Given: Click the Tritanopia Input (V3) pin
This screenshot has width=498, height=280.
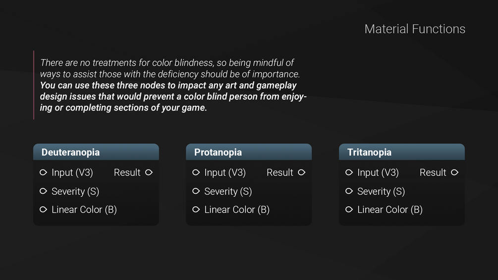Looking at the screenshot, I should (349, 172).
